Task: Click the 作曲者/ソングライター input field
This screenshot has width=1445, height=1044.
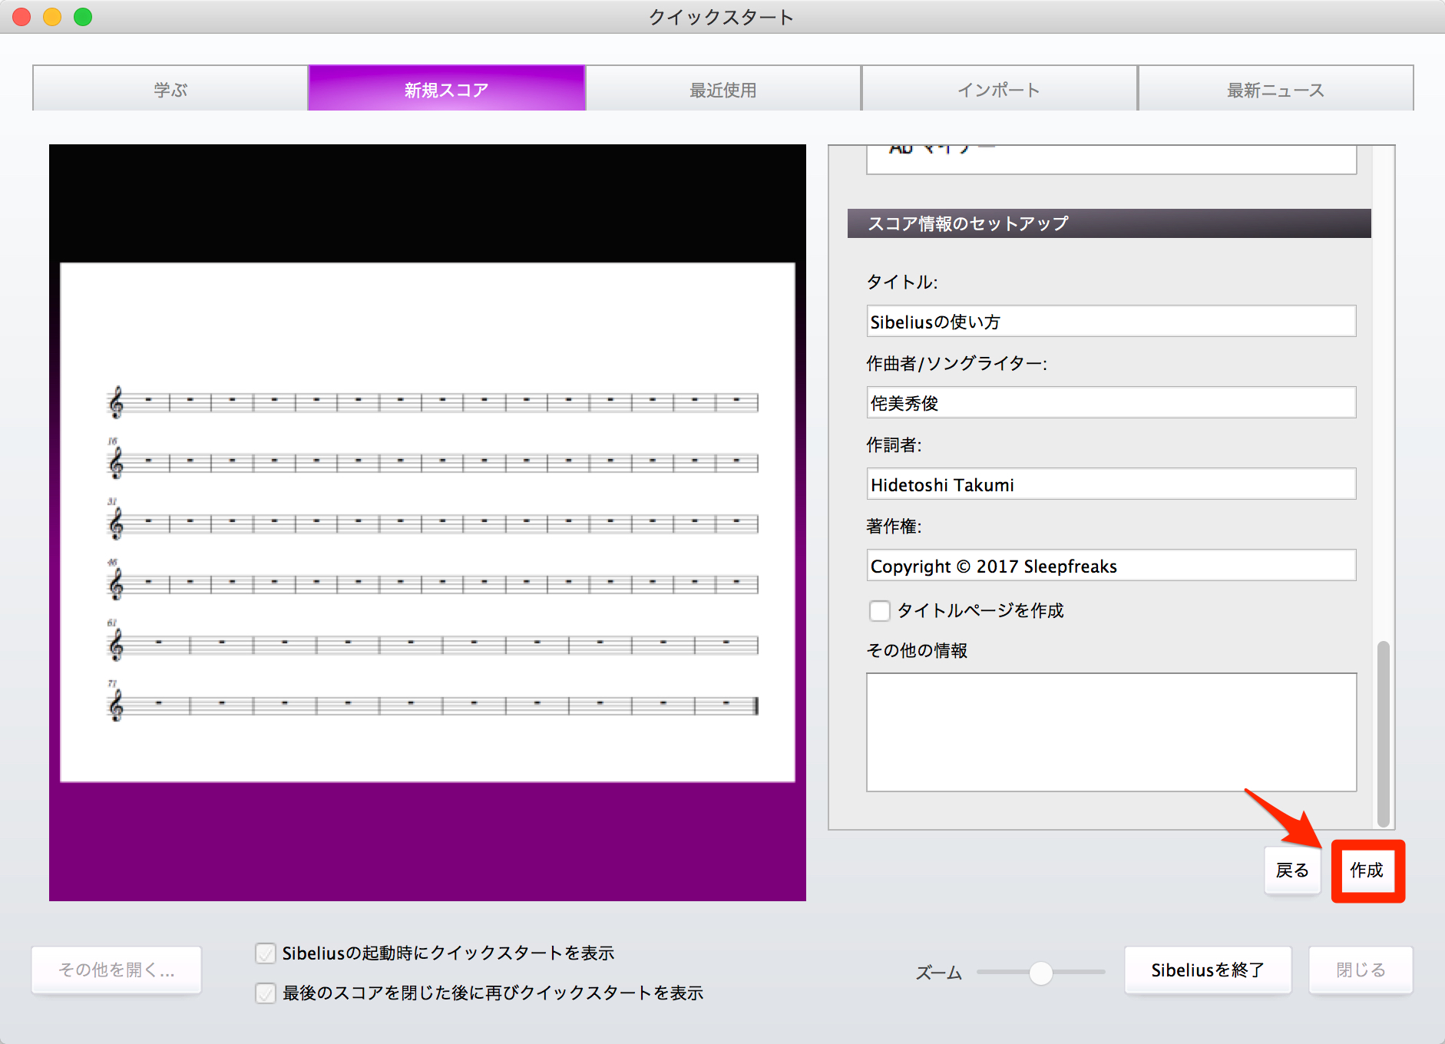Action: (1111, 403)
